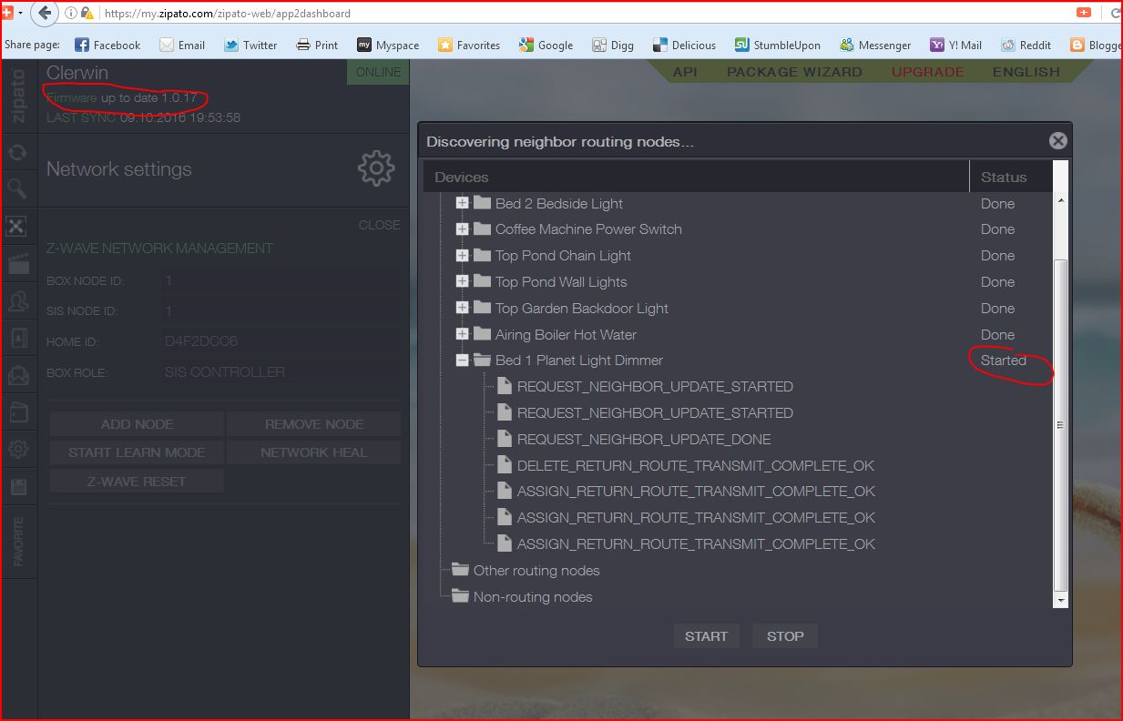Open the small gear icon in sidebar
The height and width of the screenshot is (721, 1123).
point(17,449)
